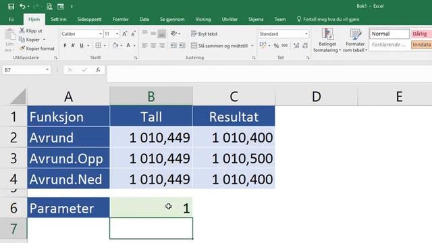Increase font size with the larger A icon
The height and width of the screenshot is (243, 432).
(124, 34)
